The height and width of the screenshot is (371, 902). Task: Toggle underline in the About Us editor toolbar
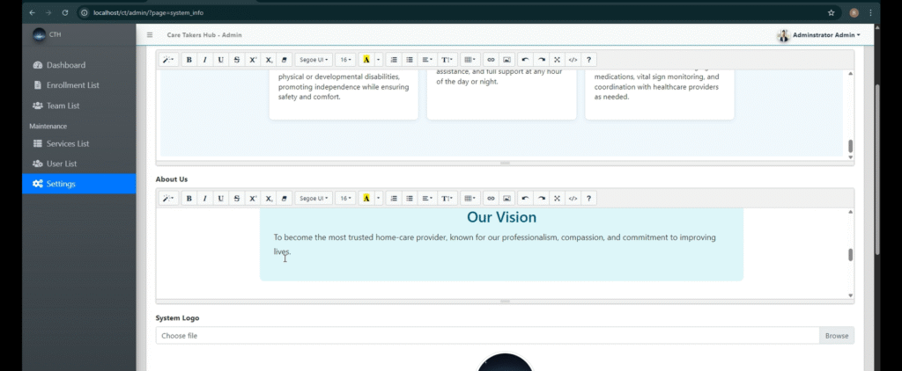pyautogui.click(x=221, y=198)
